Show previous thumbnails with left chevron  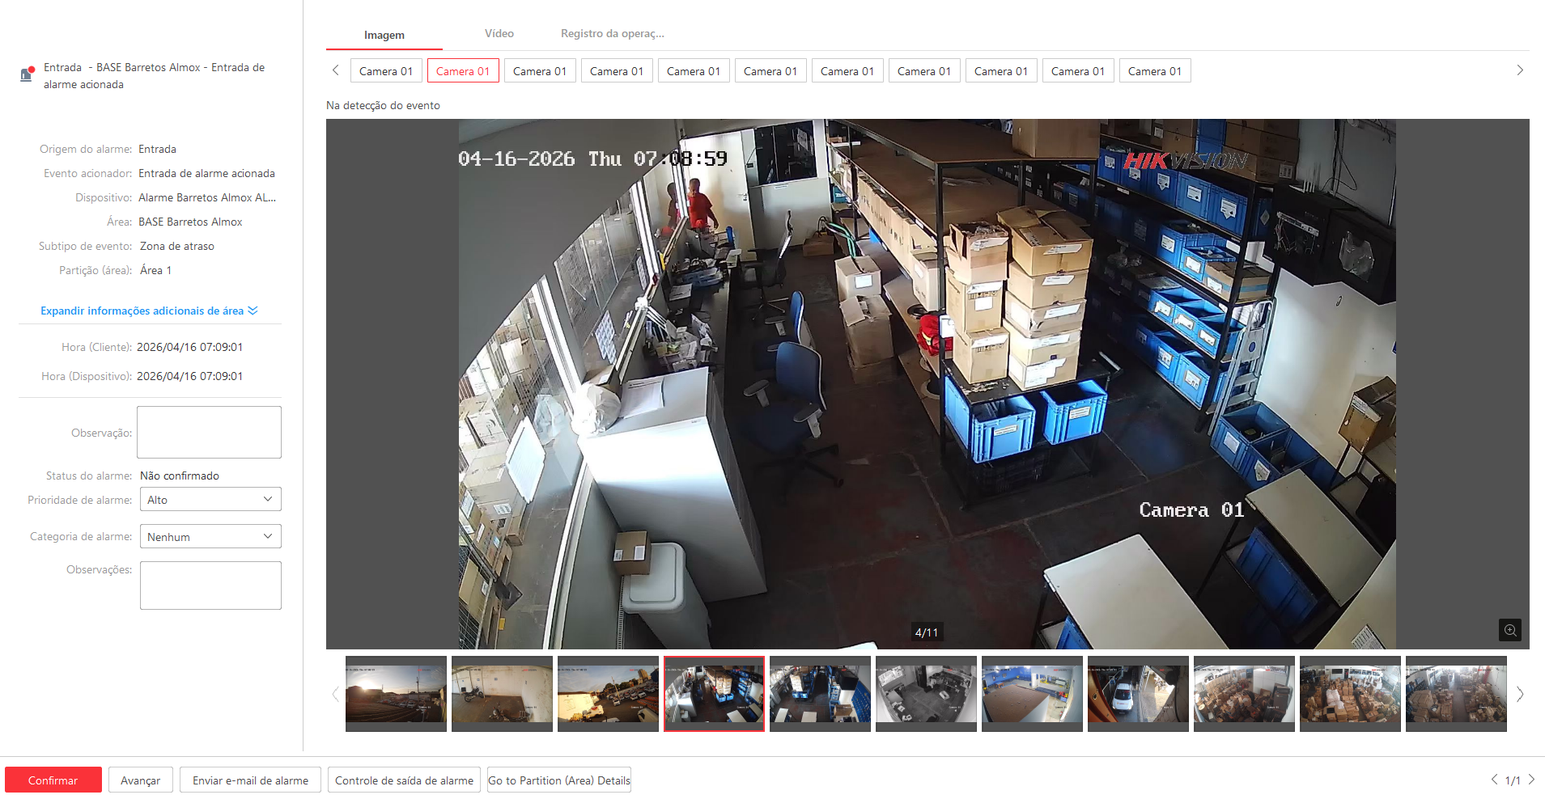click(335, 694)
